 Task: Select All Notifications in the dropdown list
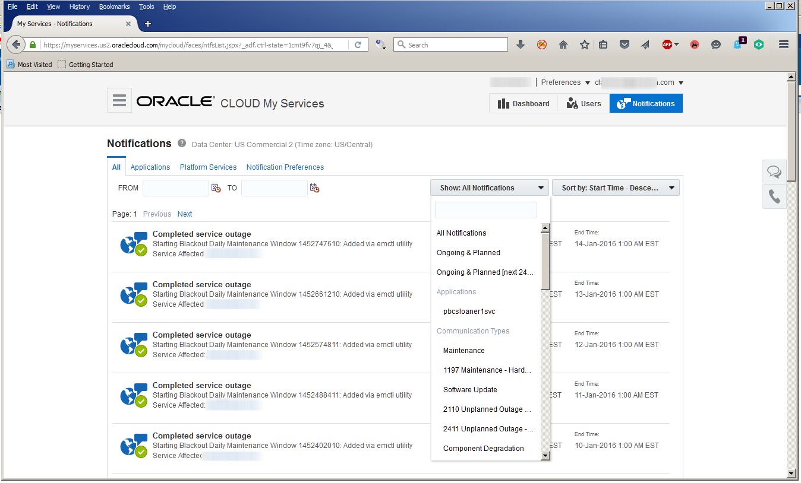[461, 233]
